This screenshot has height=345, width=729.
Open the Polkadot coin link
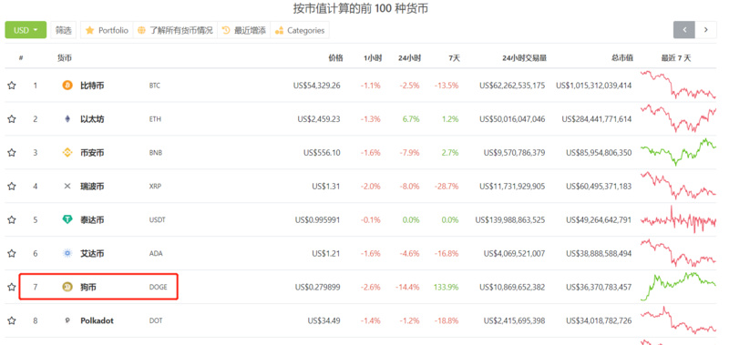point(97,320)
